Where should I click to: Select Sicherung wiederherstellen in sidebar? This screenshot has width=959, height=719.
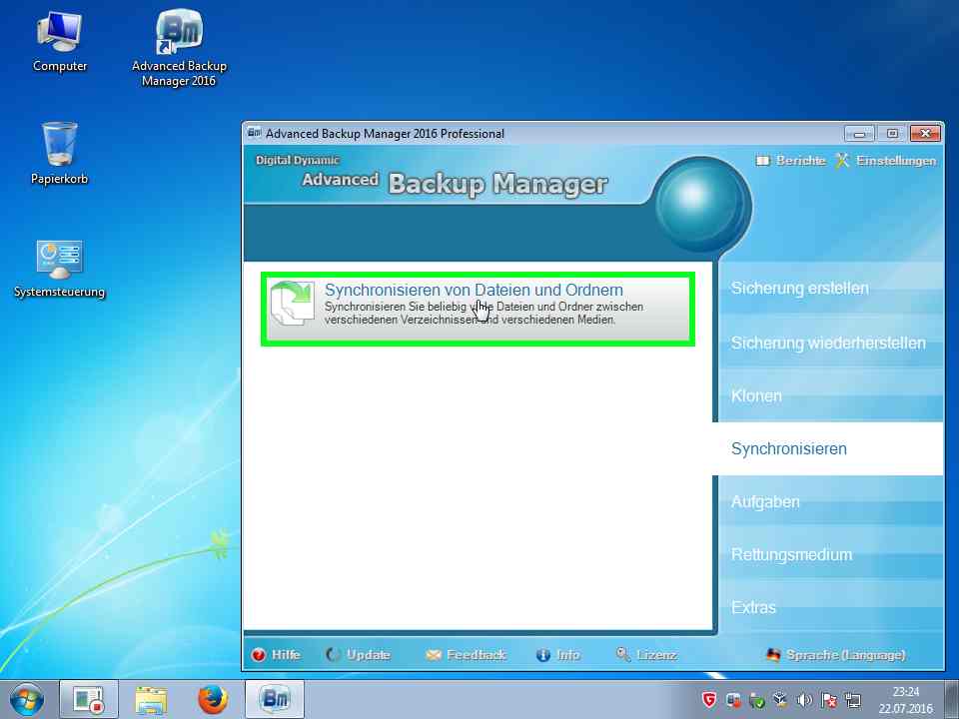point(828,343)
